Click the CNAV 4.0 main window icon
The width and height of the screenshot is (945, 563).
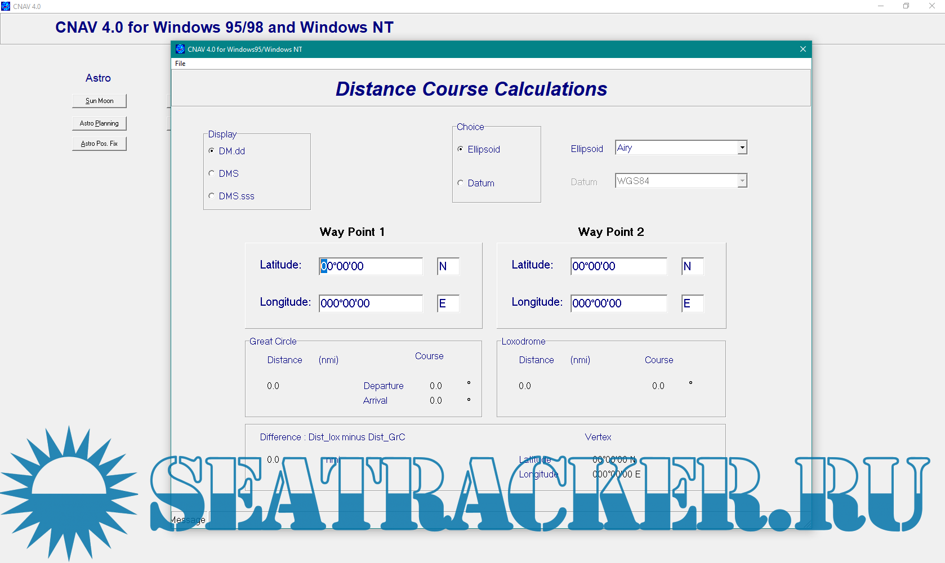[x=6, y=6]
